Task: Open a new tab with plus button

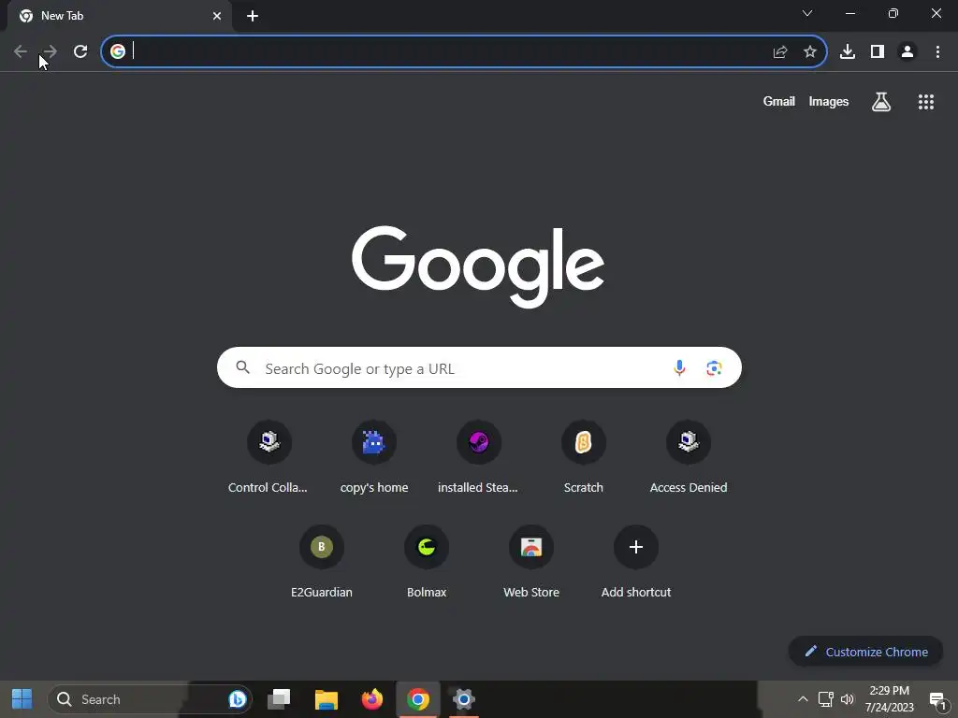Action: point(253,16)
